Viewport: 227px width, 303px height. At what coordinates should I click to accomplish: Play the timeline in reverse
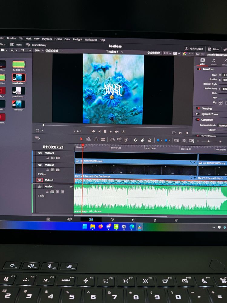pos(99,132)
